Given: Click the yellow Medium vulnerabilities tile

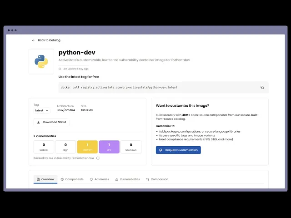Looking at the screenshot, I should click(87, 147).
